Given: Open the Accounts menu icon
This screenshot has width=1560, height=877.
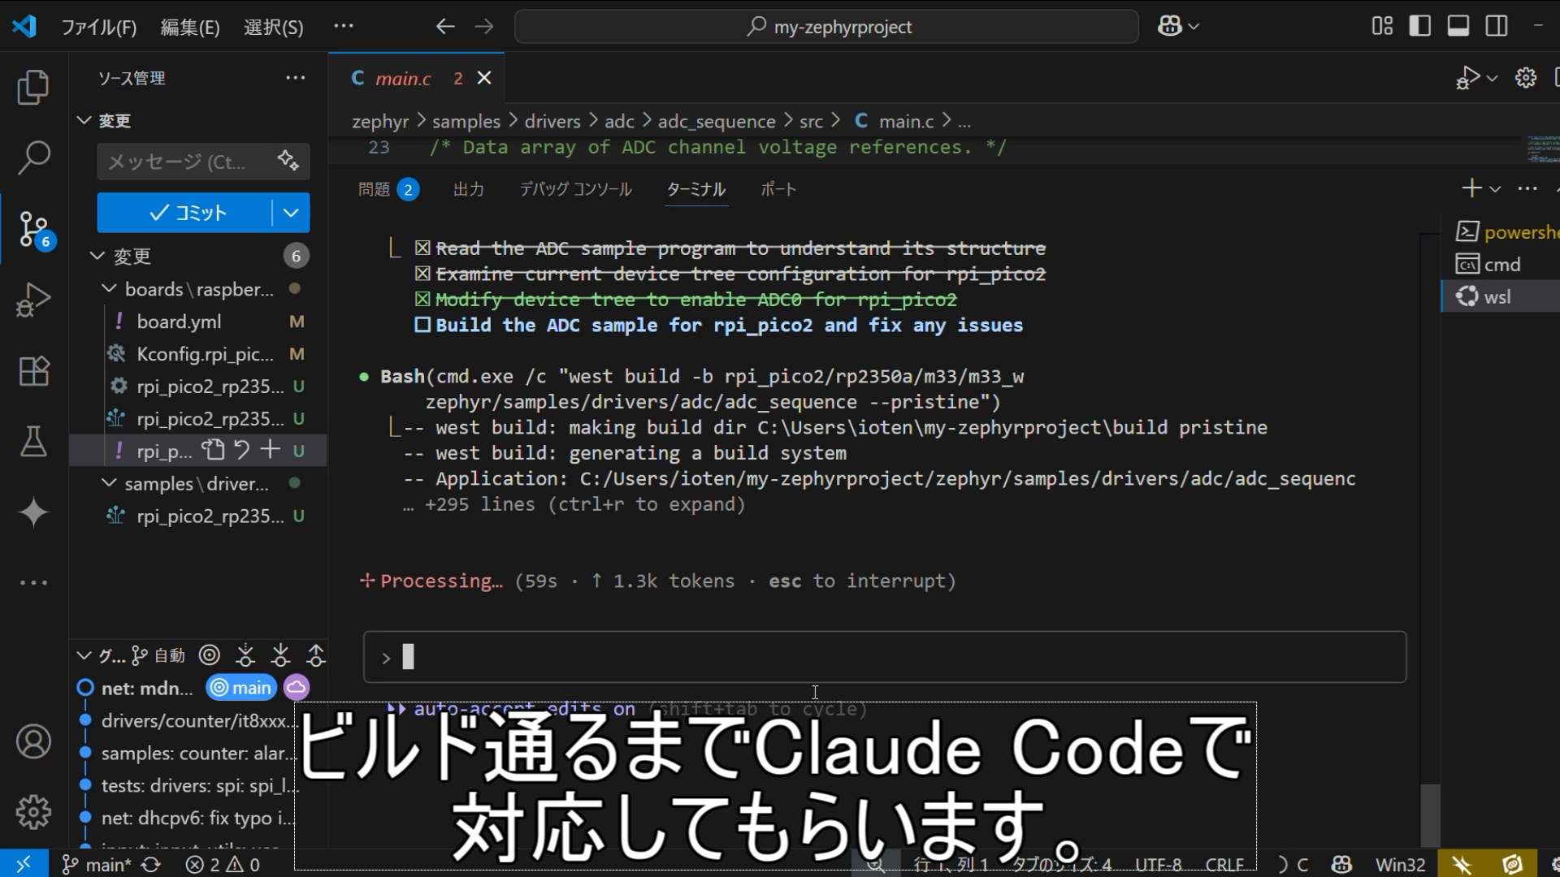Looking at the screenshot, I should tap(33, 741).
